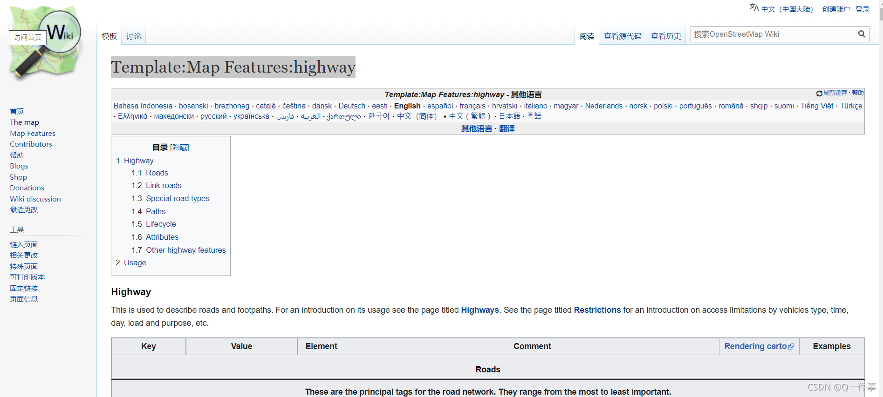The image size is (883, 397).
Task: Open Contributors sidebar link
Action: (31, 144)
